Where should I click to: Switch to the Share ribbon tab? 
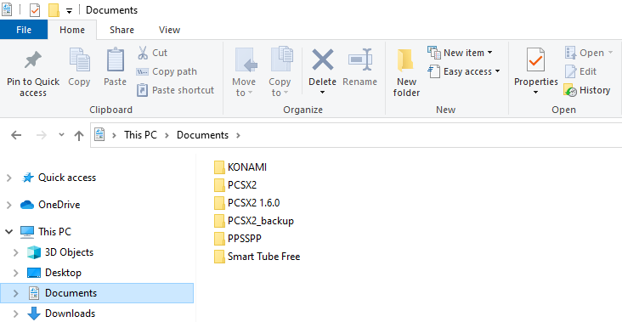[122, 30]
